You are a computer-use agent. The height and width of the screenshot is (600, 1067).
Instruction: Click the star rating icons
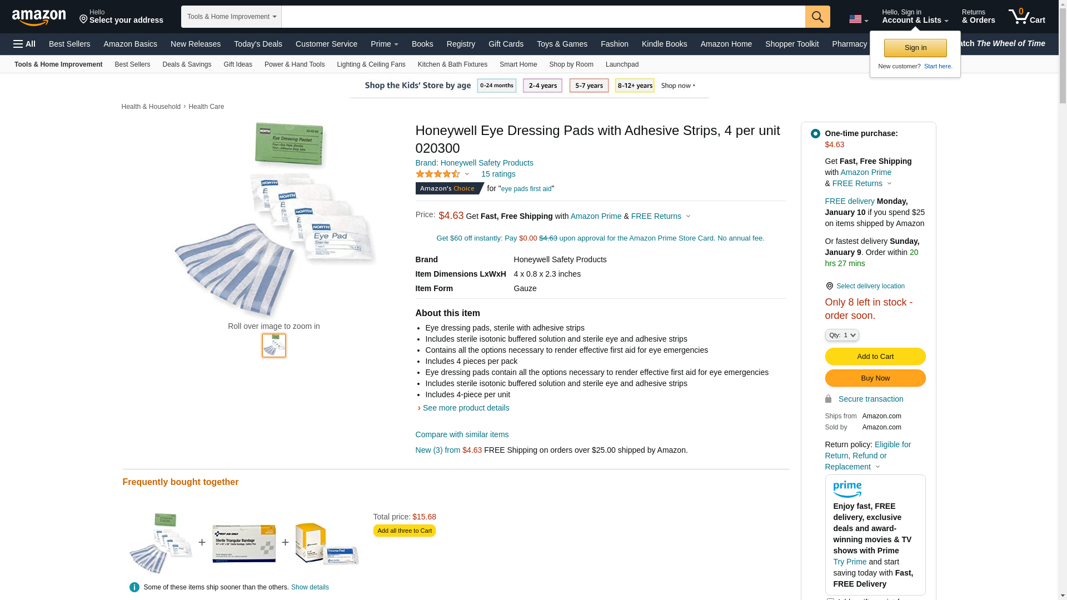point(438,174)
